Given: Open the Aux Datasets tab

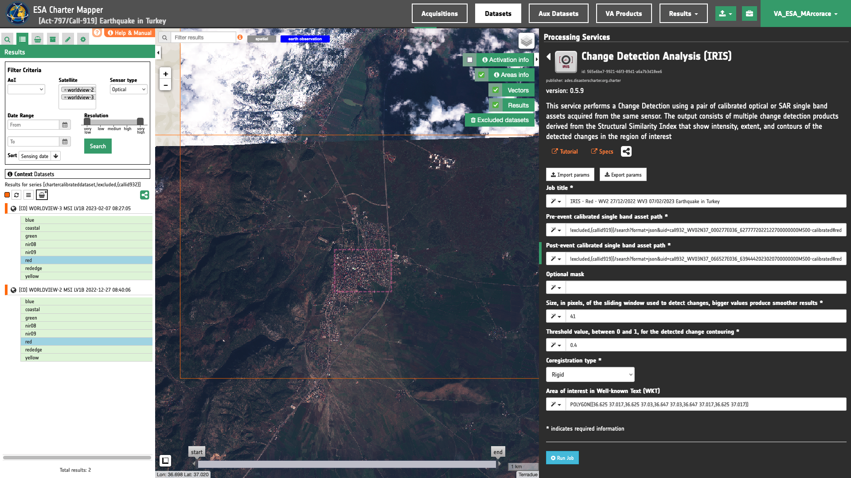Looking at the screenshot, I should pos(558,14).
